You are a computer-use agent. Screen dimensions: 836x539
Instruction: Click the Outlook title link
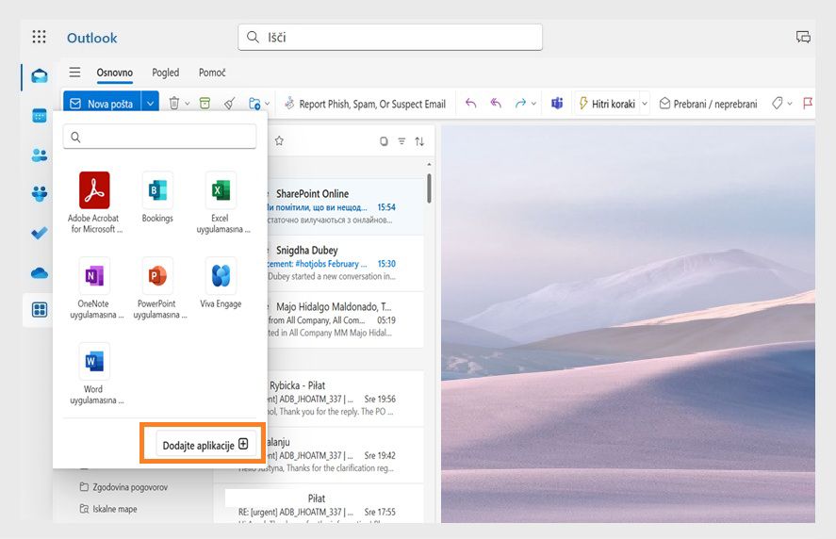click(91, 38)
